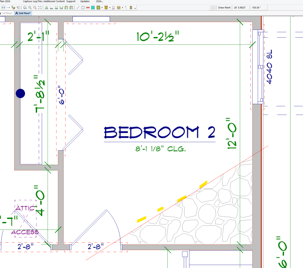Open the Support menu item
Image resolution: width=303 pixels, height=268 pixels.
coord(71,2)
